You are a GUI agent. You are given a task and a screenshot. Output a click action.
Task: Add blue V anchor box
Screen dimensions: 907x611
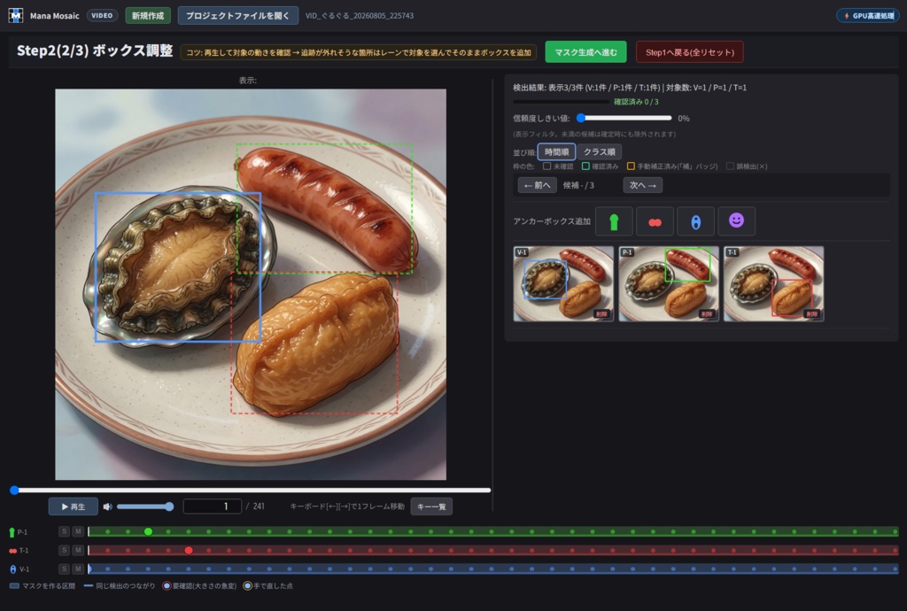[696, 221]
